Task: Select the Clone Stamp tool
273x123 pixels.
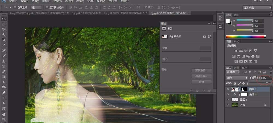Action: click(x=4, y=61)
